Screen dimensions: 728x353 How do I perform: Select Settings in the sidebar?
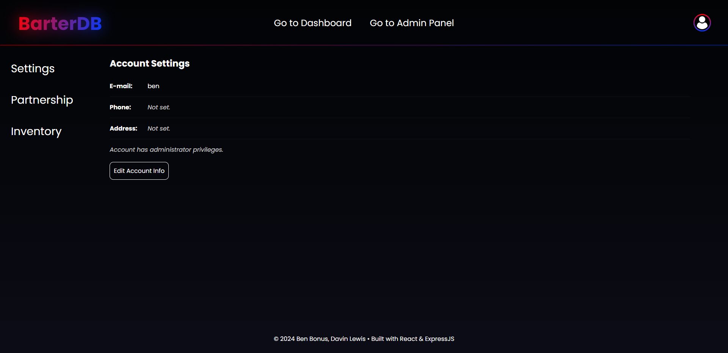[33, 68]
